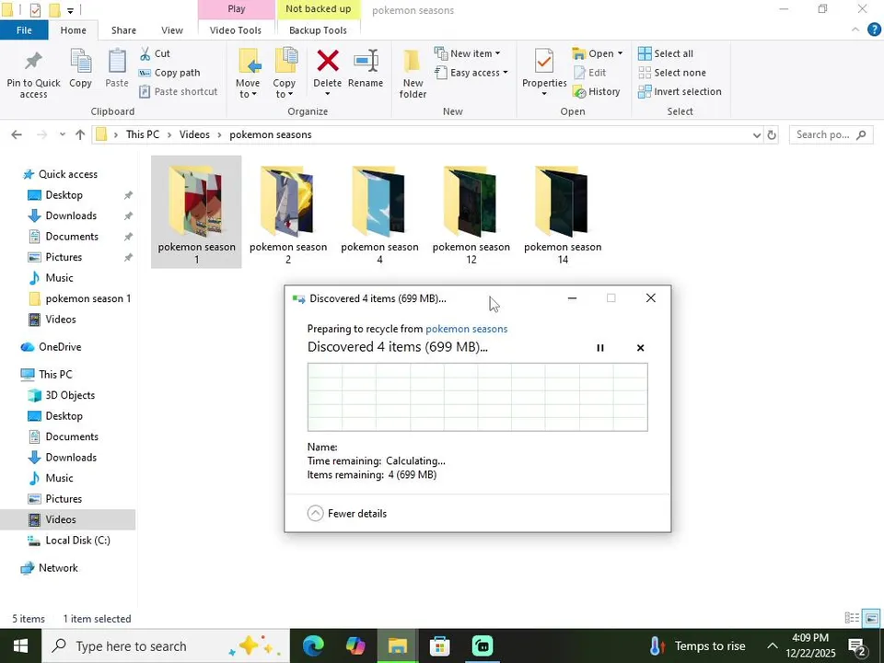Open History in the ribbon
Viewport: 884px width, 663px height.
click(x=597, y=91)
